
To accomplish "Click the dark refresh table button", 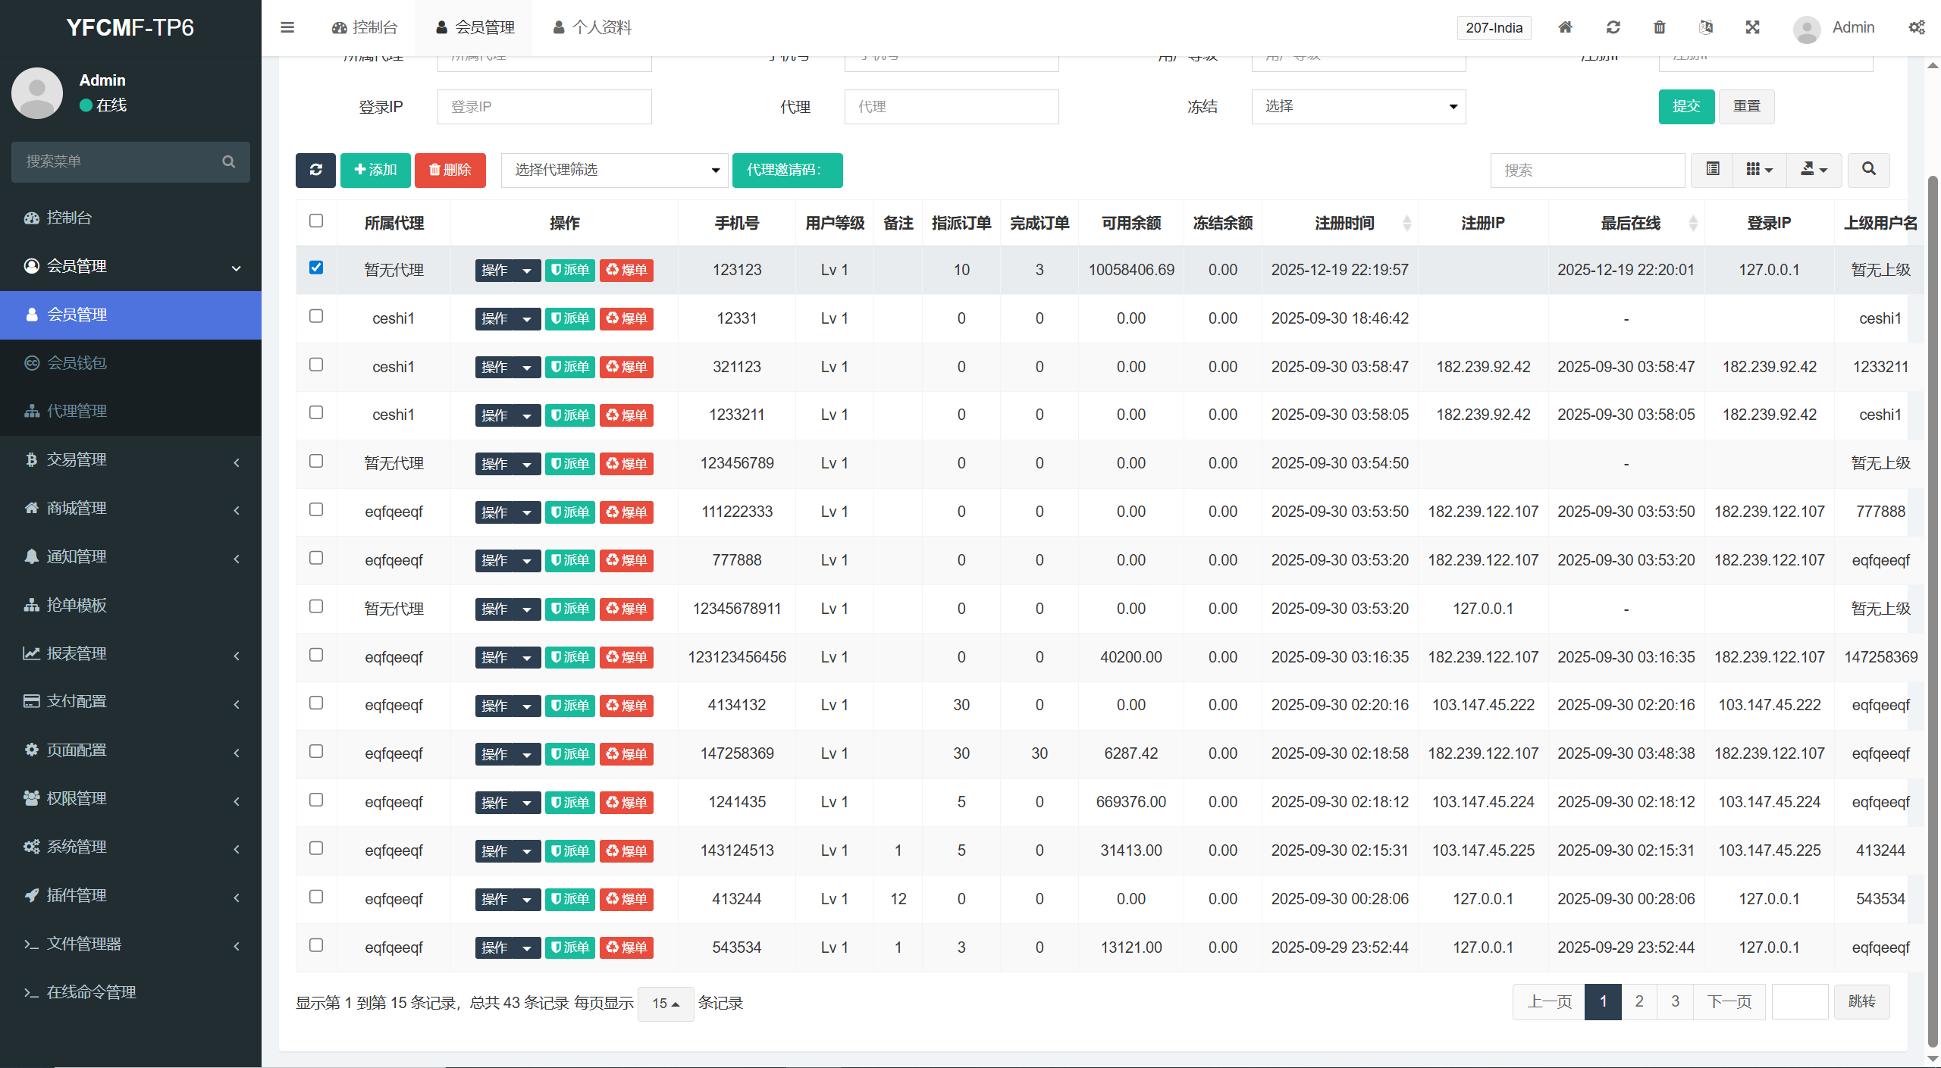I will [x=315, y=170].
